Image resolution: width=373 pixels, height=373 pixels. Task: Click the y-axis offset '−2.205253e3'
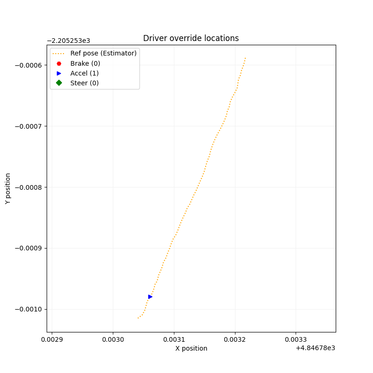point(69,41)
